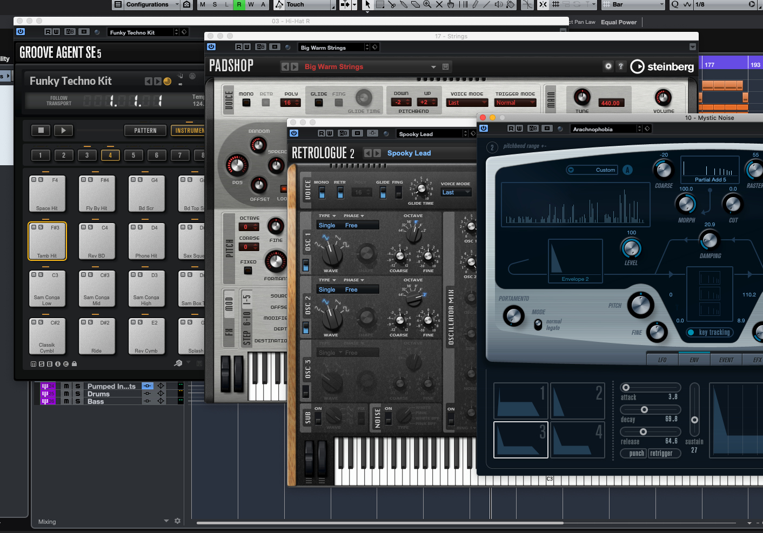Screen dimensions: 763x533
Task: Activate Read automation R in main toolbar
Action: (x=239, y=4)
